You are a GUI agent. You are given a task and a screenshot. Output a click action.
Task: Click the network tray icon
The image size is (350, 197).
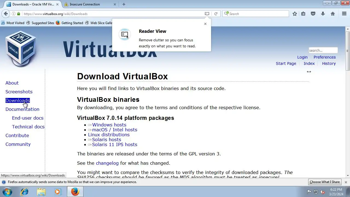pos(316,192)
